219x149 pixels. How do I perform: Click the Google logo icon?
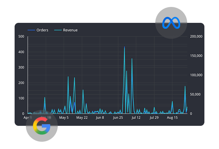42,125
